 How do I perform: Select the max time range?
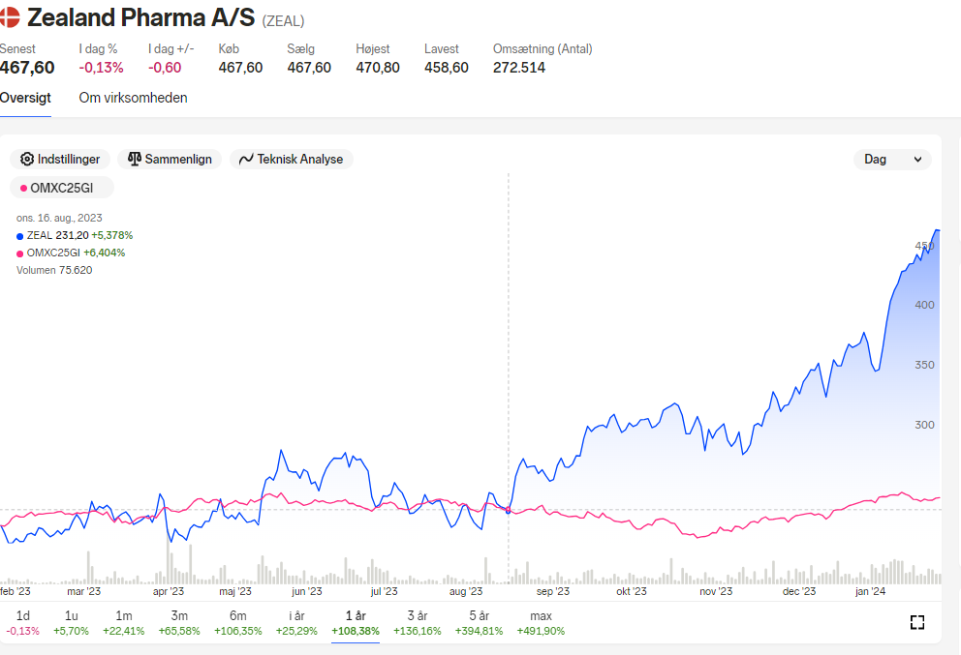(541, 622)
